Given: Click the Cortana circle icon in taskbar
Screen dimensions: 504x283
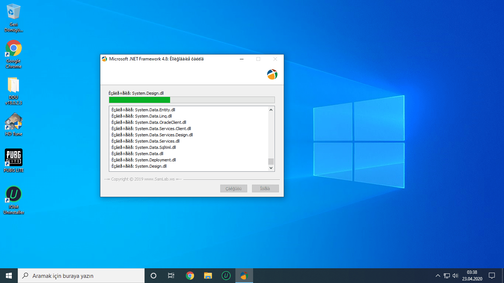Looking at the screenshot, I should pos(153,276).
